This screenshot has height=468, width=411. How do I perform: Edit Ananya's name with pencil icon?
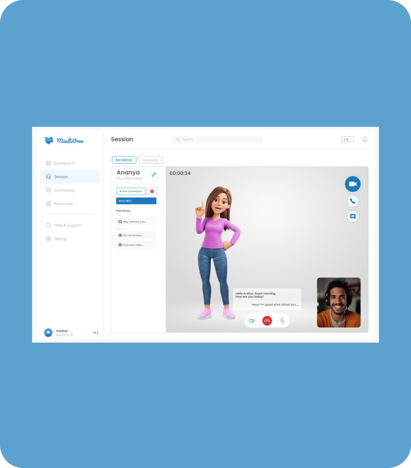pos(154,175)
